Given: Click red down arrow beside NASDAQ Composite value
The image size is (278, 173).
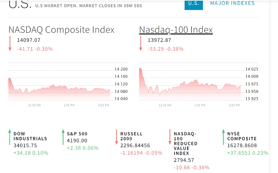Looking at the screenshot, I should pos(10,43).
